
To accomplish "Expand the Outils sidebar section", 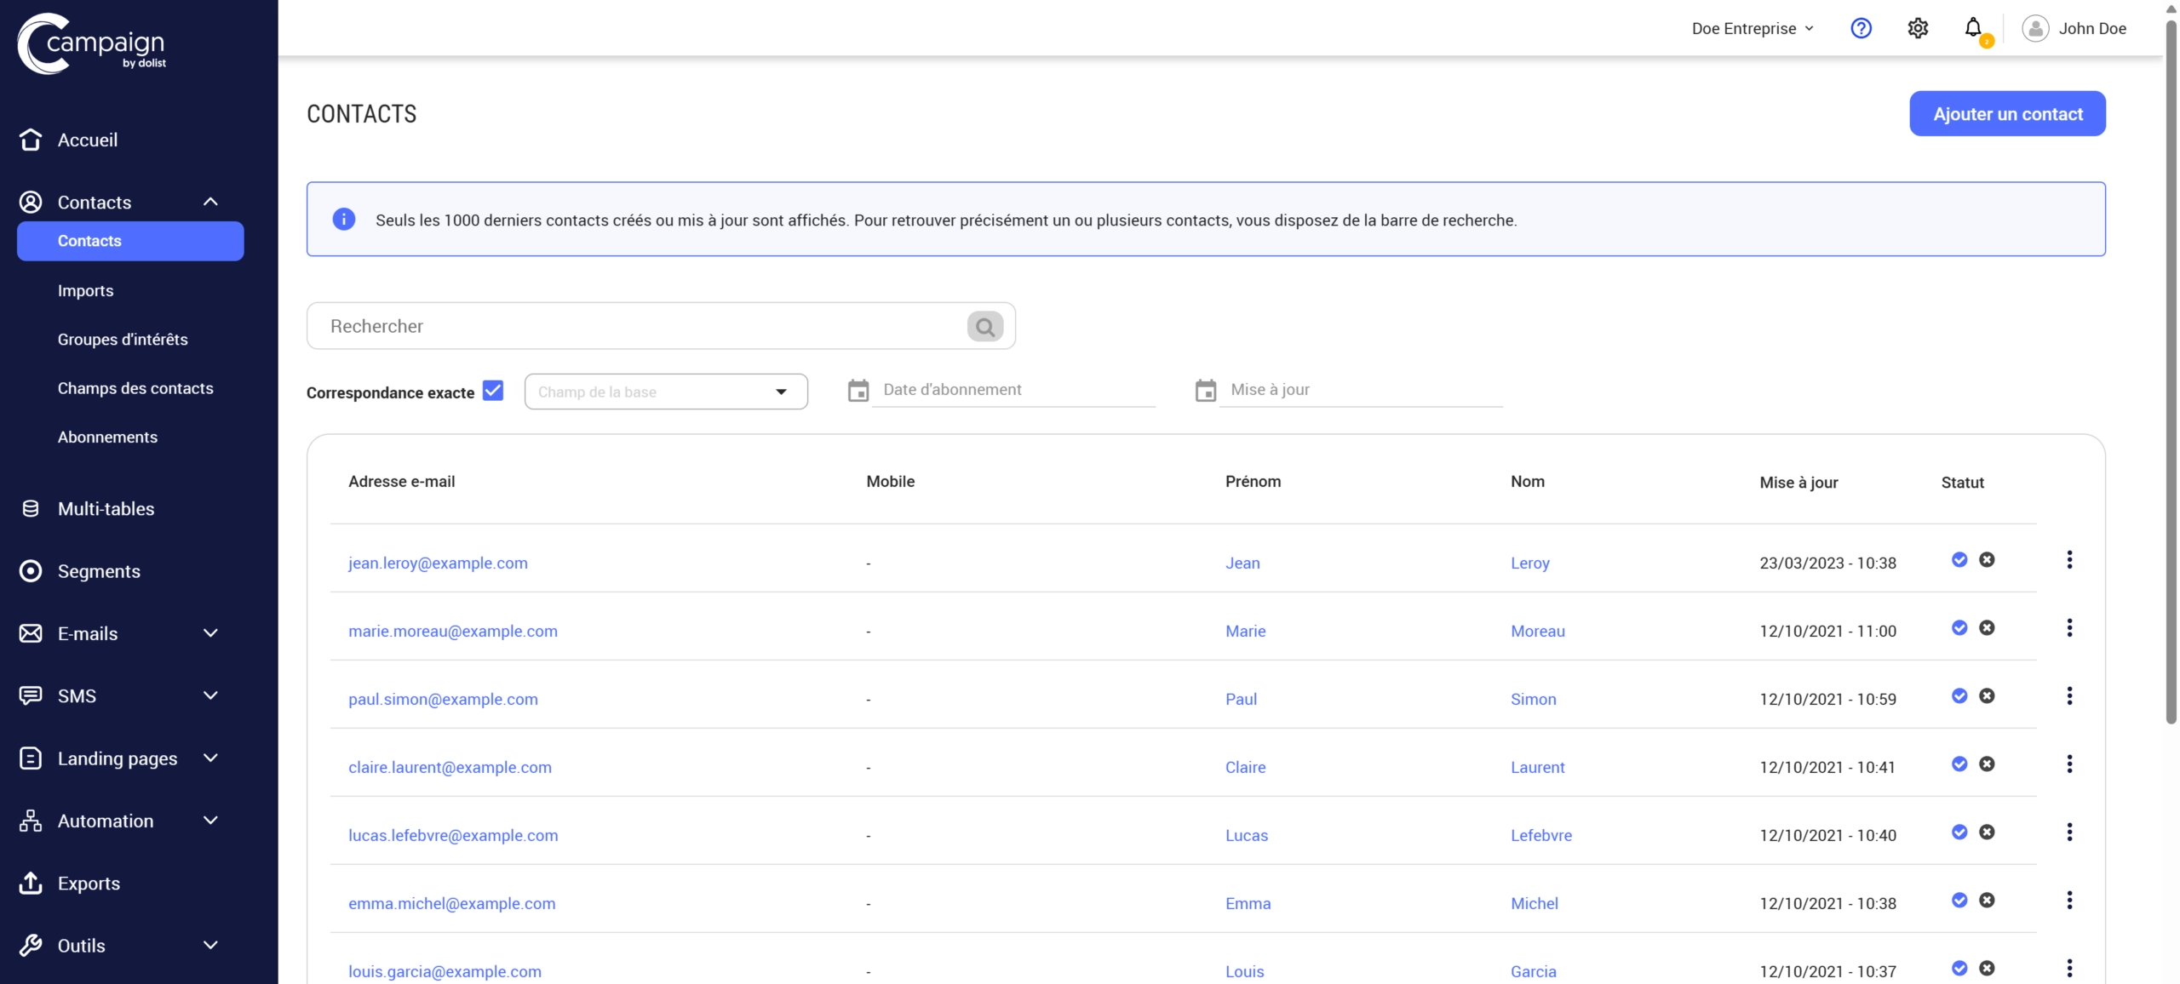I will click(210, 945).
